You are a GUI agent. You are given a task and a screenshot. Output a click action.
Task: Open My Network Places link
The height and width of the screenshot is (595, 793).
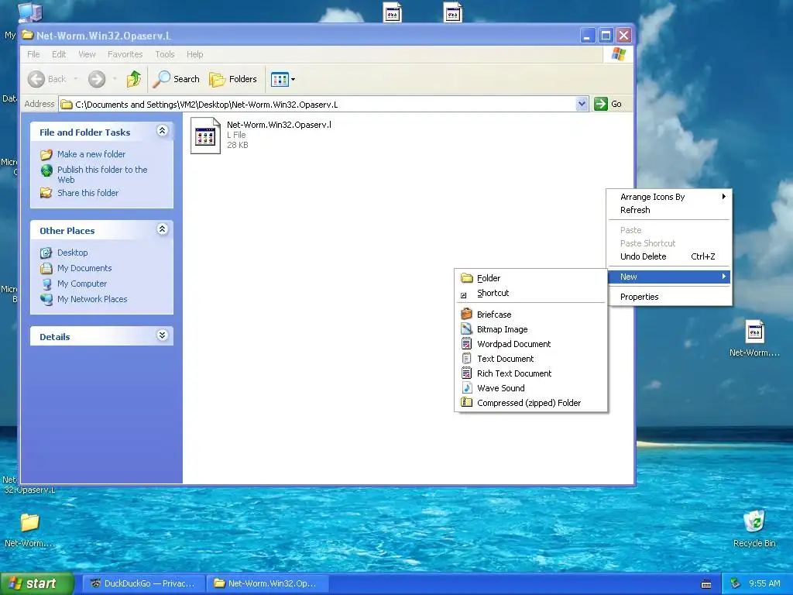click(92, 299)
